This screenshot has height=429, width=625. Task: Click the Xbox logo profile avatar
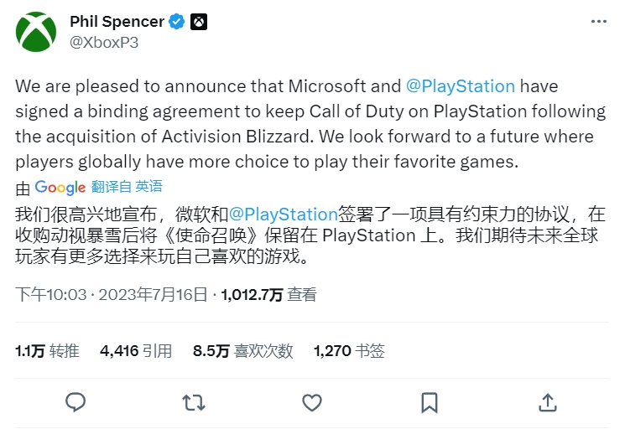36,32
